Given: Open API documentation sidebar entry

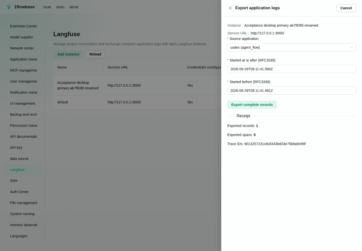Looking at the screenshot, I should (x=23, y=137).
